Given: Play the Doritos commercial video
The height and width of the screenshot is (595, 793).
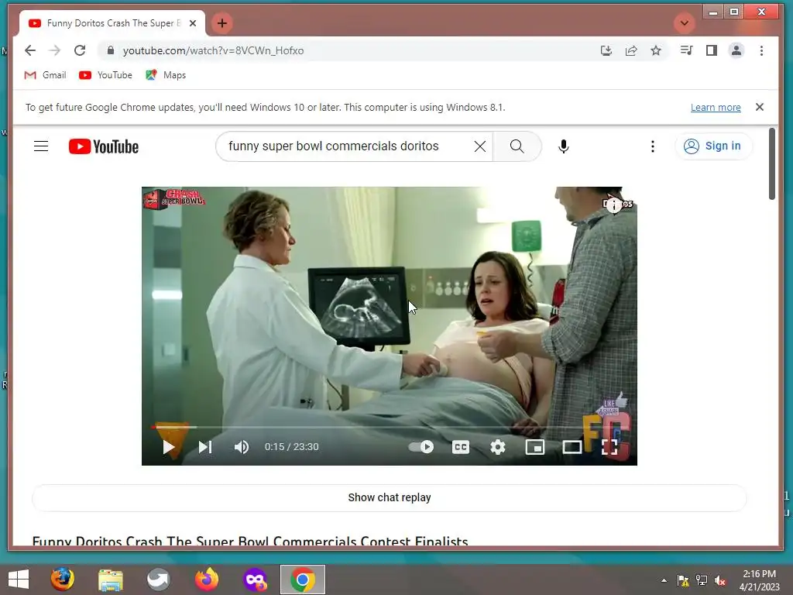Looking at the screenshot, I should click(168, 447).
